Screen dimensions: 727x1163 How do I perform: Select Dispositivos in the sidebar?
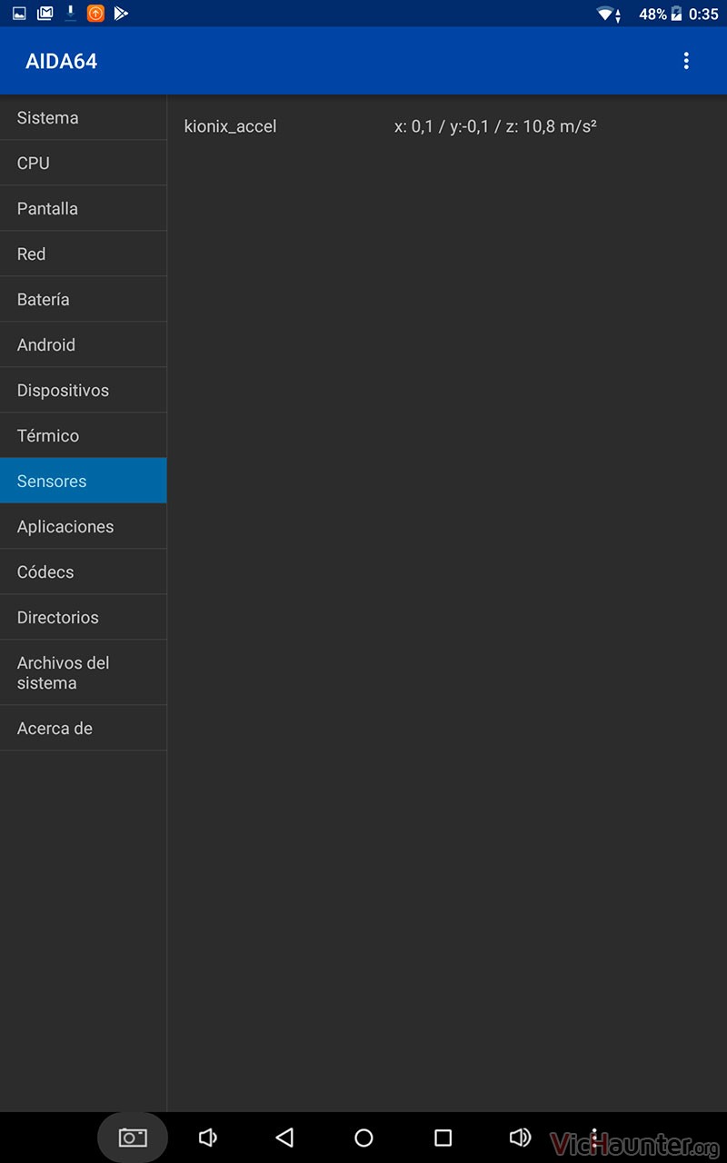(x=84, y=390)
